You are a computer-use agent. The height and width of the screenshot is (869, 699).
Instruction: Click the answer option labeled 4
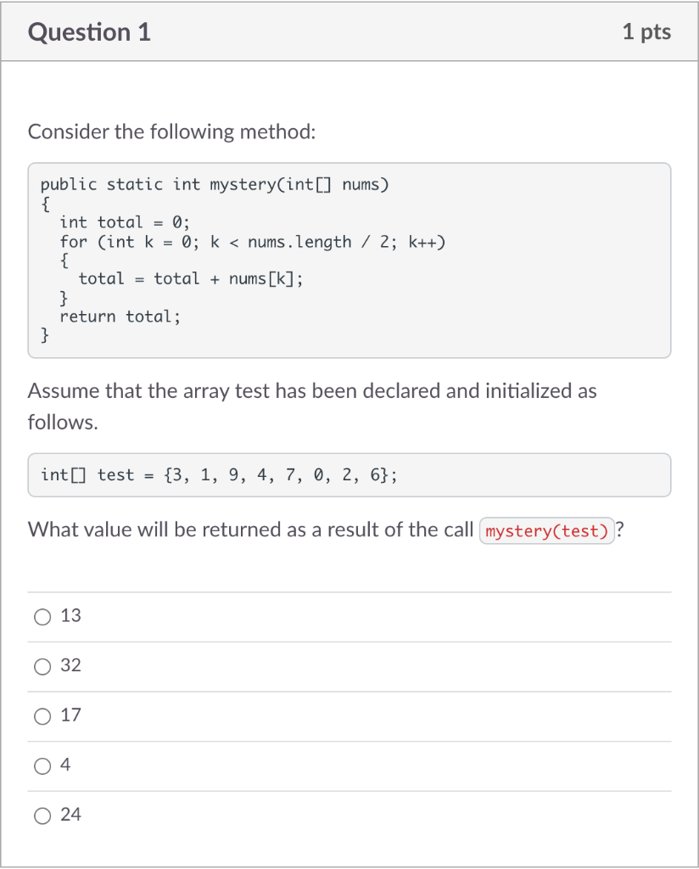click(65, 765)
